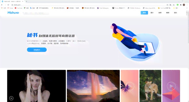Reload the page with the refresh icon

click(8, 5)
